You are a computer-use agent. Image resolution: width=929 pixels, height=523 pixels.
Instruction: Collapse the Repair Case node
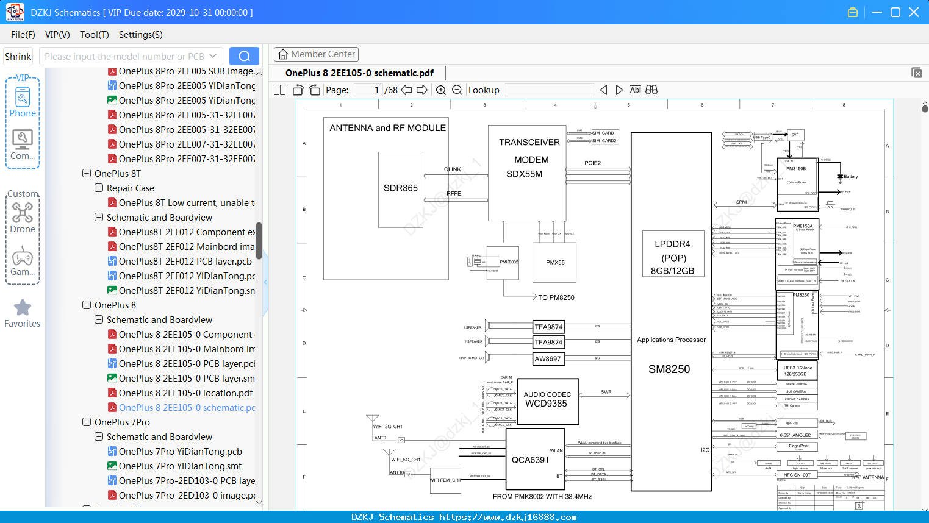click(99, 188)
